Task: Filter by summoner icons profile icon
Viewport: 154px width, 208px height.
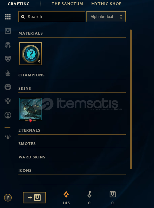Action: point(8,115)
